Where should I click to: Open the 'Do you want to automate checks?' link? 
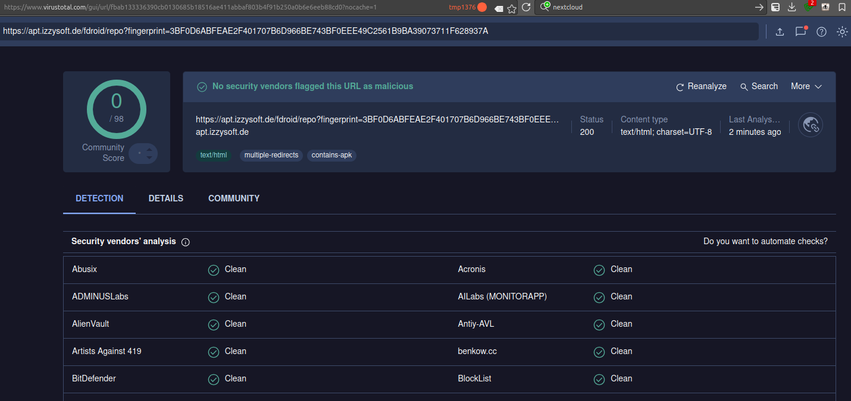[x=765, y=241]
